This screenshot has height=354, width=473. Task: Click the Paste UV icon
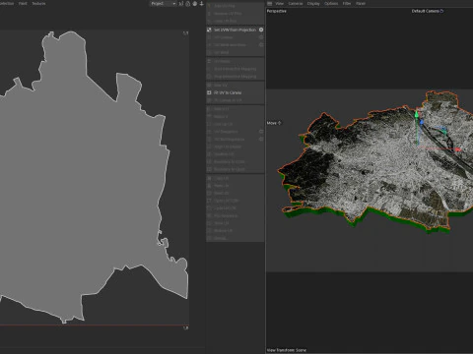pyautogui.click(x=209, y=186)
